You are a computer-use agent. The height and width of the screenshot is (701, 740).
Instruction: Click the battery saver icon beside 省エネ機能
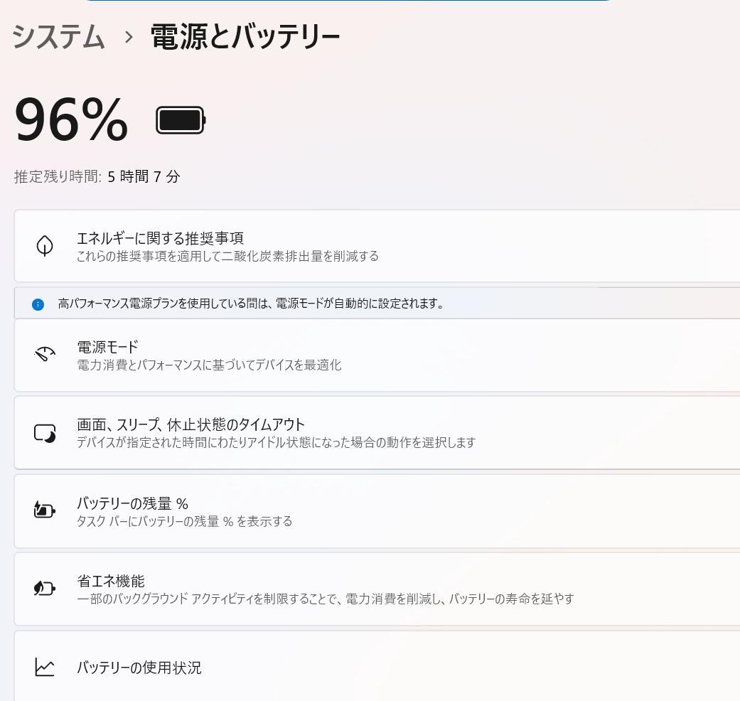click(45, 589)
